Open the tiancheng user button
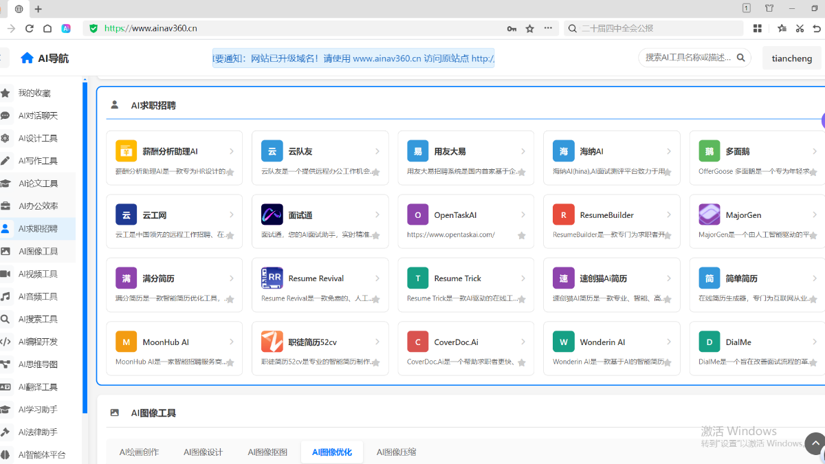 (792, 58)
